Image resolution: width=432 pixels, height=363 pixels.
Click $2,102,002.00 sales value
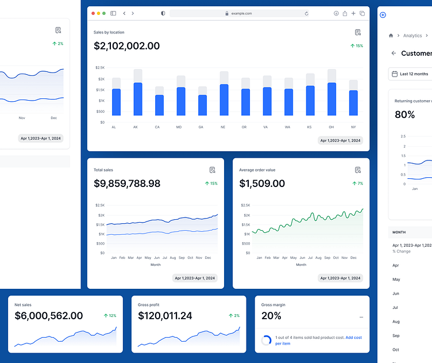(127, 46)
